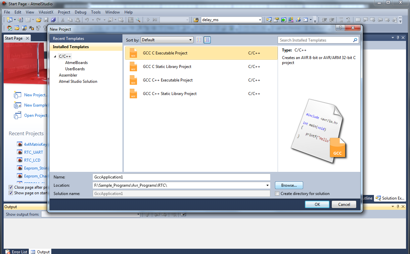The height and width of the screenshot is (254, 410).
Task: Click the Save toolbar icon
Action: [46, 20]
